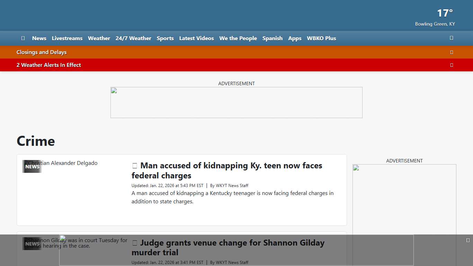The image size is (473, 266).
Task: Open WBKO Plus from the navigation
Action: pos(321,38)
